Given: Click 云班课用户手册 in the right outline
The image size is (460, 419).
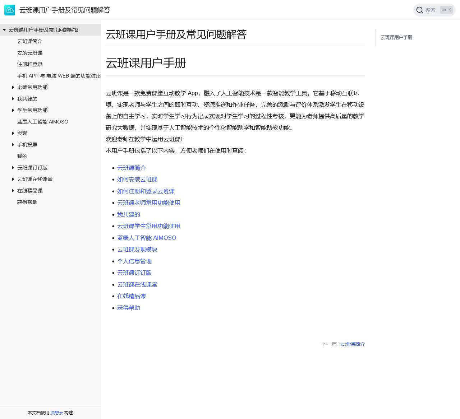Looking at the screenshot, I should coord(396,37).
